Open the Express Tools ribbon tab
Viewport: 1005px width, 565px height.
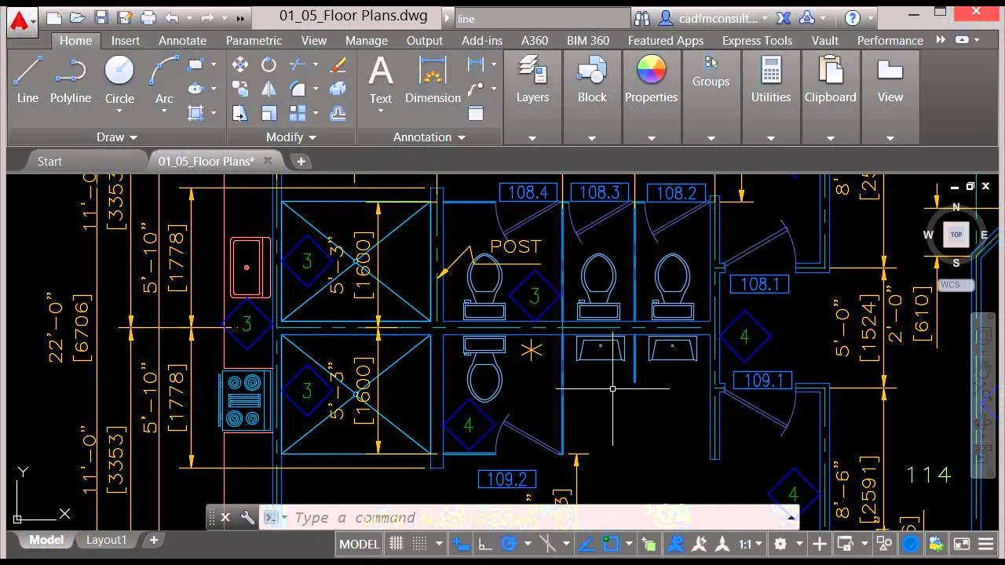pos(756,40)
